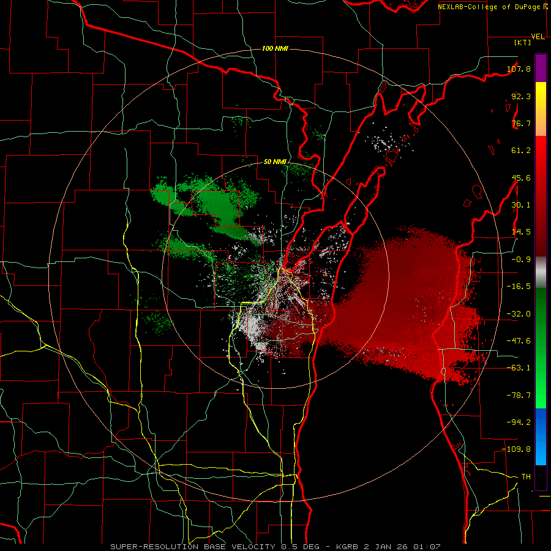Click the 45.6 scale value

[x=521, y=178]
